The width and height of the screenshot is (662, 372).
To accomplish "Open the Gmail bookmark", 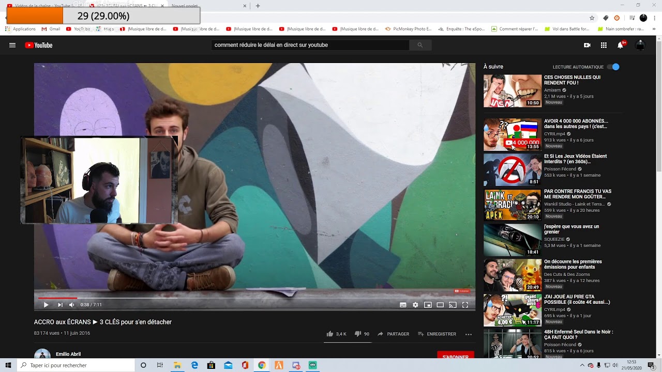I will coord(51,29).
